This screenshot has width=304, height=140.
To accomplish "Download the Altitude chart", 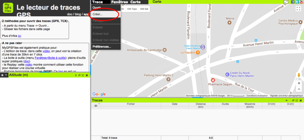I will [76, 75].
